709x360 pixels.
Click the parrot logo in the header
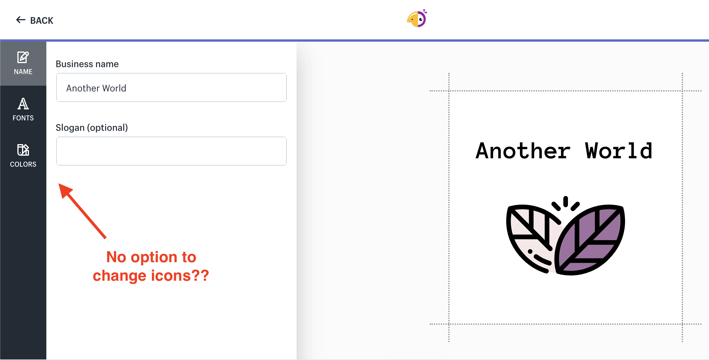tap(417, 18)
